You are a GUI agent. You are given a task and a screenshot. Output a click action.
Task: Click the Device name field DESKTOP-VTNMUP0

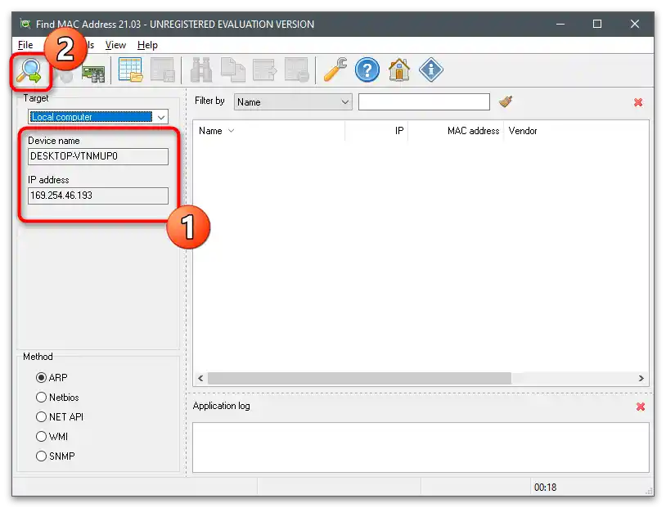click(98, 156)
